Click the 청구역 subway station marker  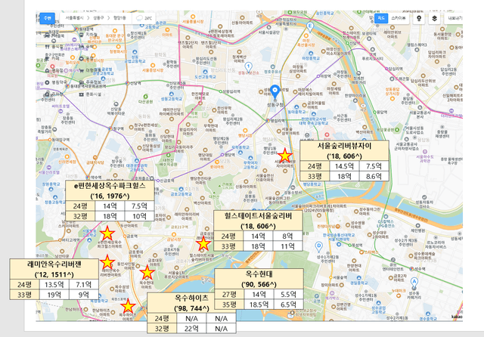point(110,128)
